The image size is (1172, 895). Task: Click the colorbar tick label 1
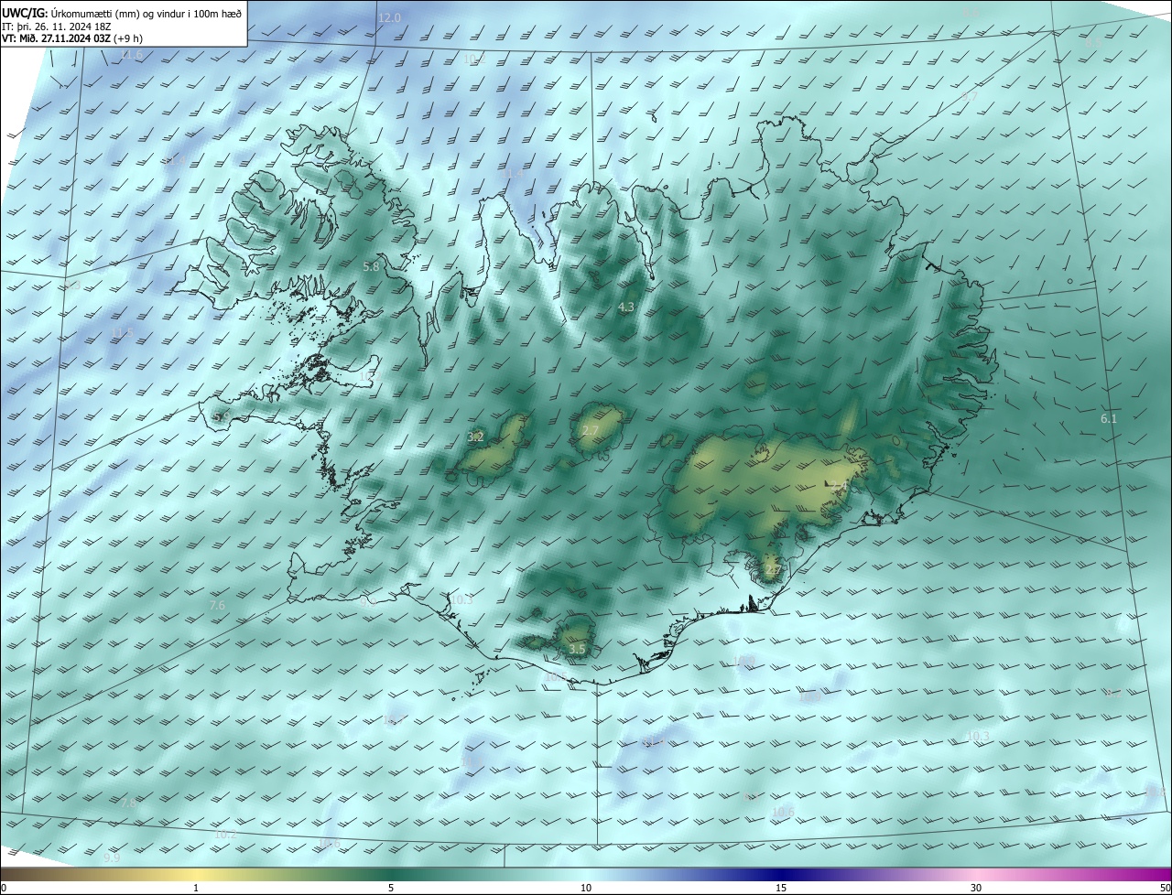click(x=196, y=888)
